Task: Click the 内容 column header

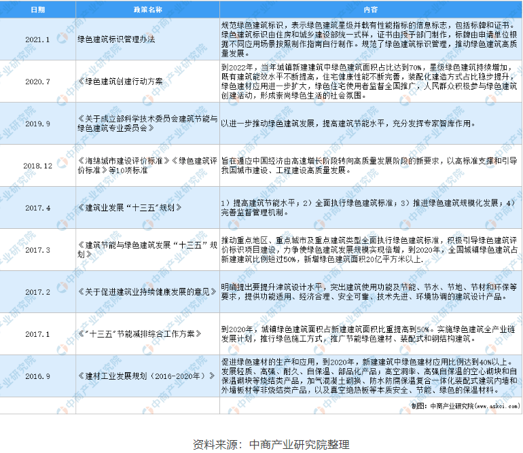Action: pos(370,10)
